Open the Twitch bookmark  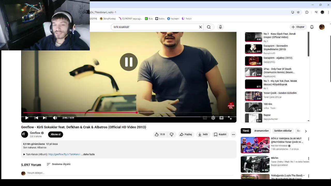(187, 19)
